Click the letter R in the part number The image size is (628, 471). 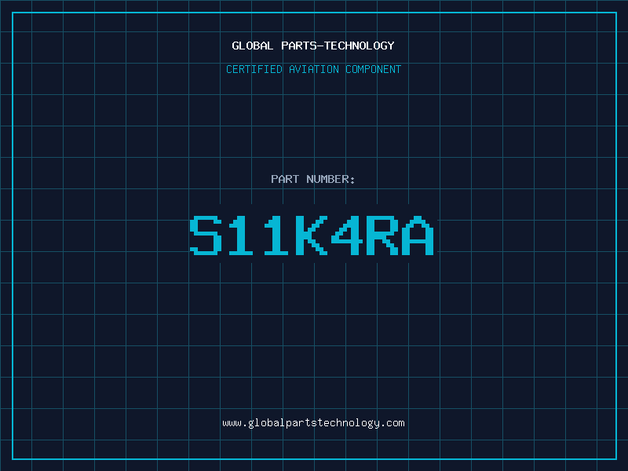pos(382,235)
